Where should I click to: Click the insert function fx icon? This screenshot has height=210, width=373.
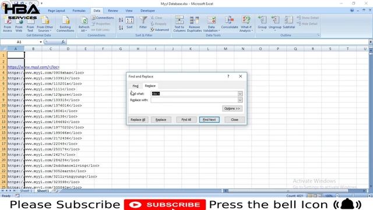[63, 42]
